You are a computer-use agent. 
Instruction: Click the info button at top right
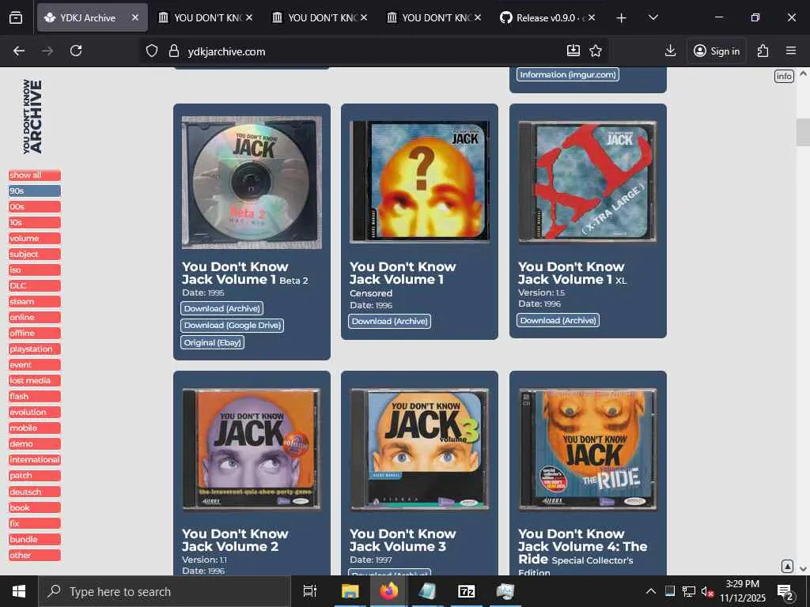pos(784,77)
